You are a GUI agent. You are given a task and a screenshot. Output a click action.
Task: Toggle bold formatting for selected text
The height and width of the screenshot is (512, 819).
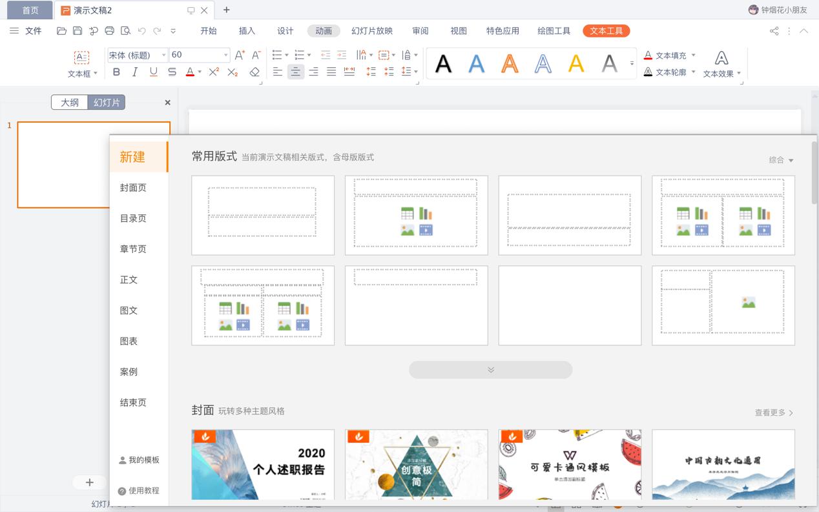116,72
